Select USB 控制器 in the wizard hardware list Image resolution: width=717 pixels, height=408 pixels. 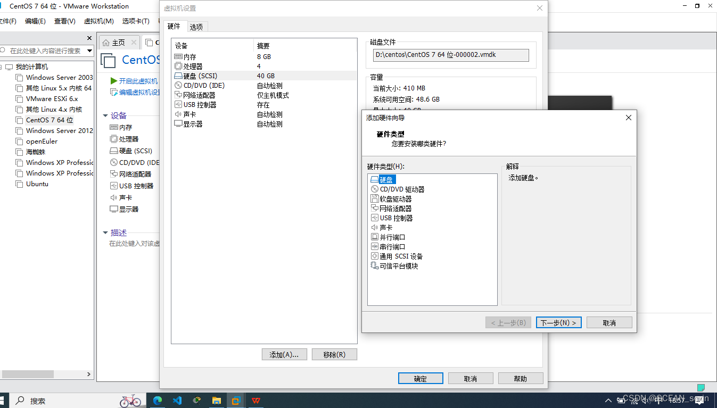[x=392, y=218]
